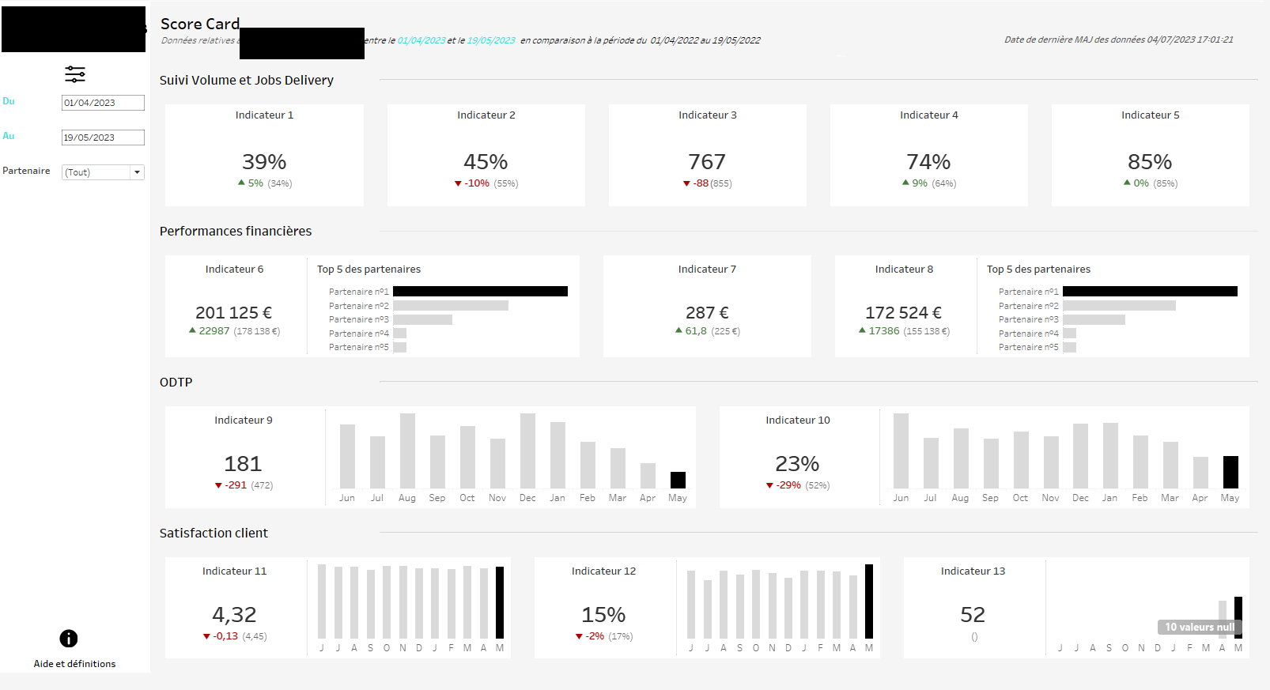Click the 01/04/2023 date link in subtitle
Viewport: 1270px width, 690px height.
coord(421,40)
